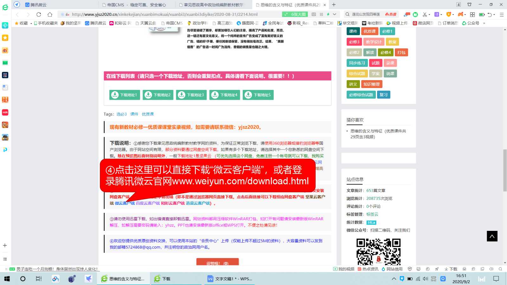Open the extensions grid icon in toolbar
This screenshot has width=507, height=285.
point(472,15)
